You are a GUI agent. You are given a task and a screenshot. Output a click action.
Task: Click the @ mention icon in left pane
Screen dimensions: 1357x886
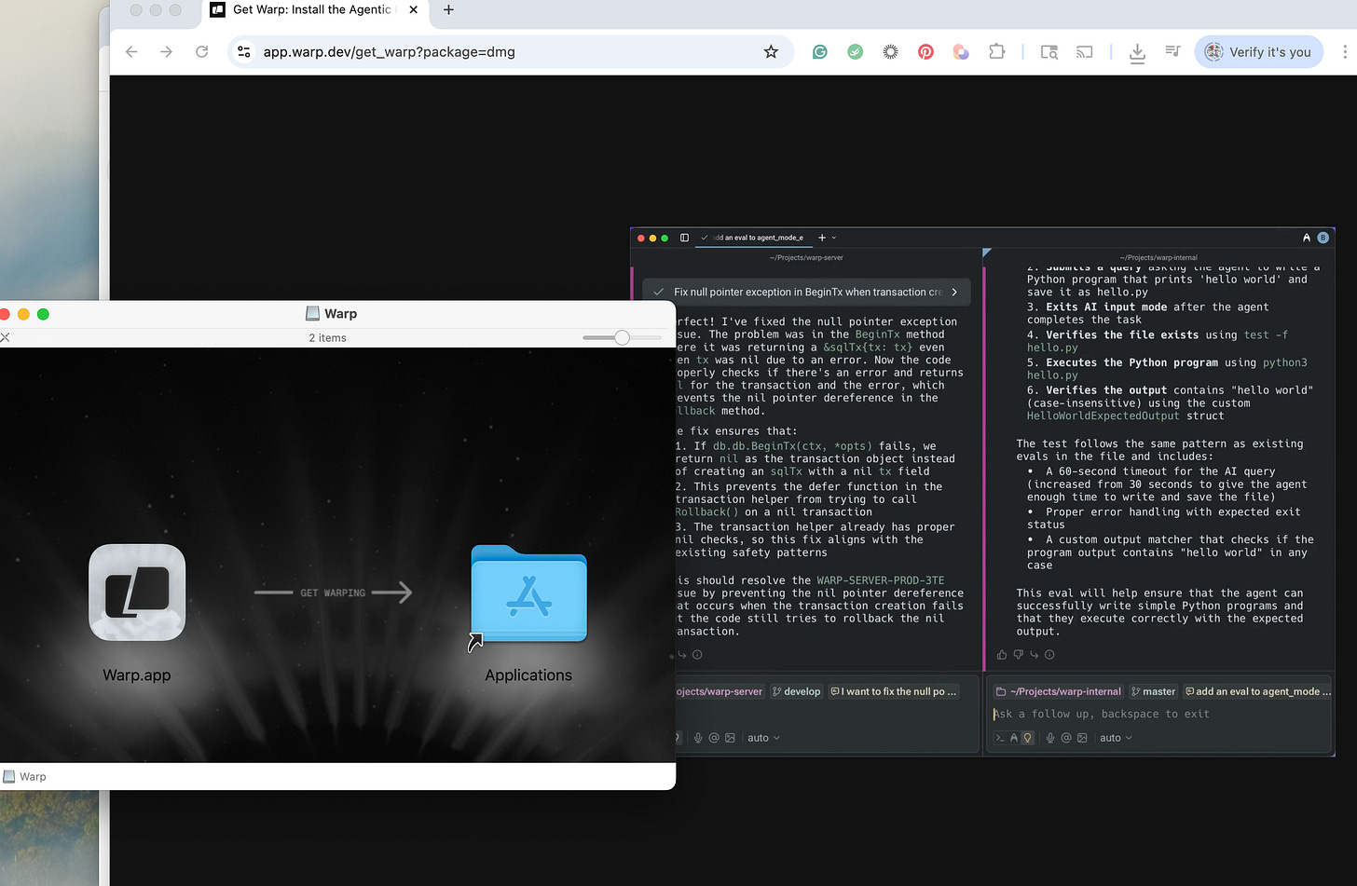[x=714, y=737]
